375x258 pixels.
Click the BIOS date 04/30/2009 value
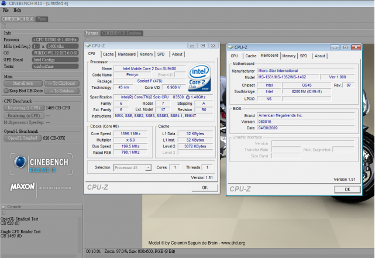306,128
